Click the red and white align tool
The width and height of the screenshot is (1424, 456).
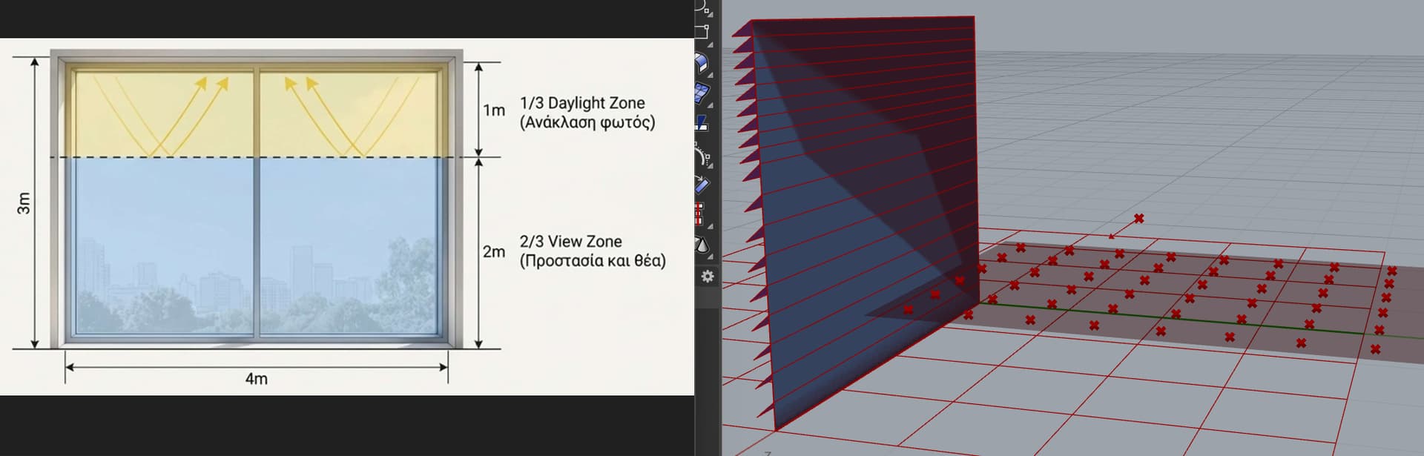[x=699, y=214]
